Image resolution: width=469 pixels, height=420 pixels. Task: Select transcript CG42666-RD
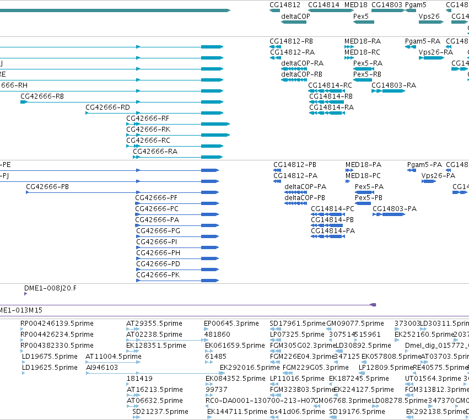point(107,107)
